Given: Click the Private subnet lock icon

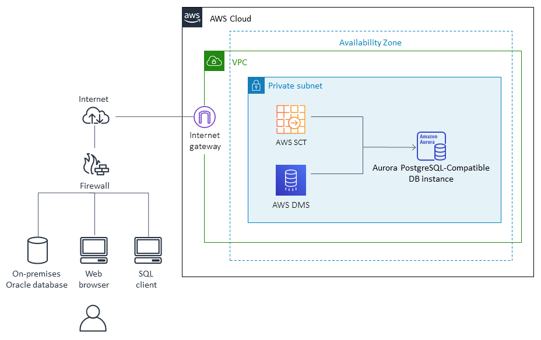Looking at the screenshot, I should click(x=257, y=85).
